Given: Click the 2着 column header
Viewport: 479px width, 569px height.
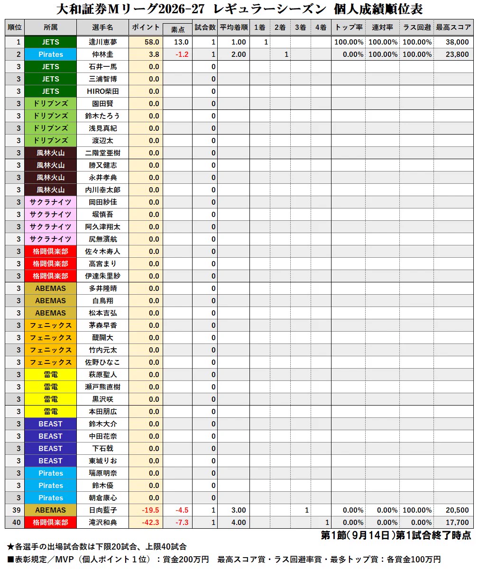Looking at the screenshot, I should click(280, 27).
